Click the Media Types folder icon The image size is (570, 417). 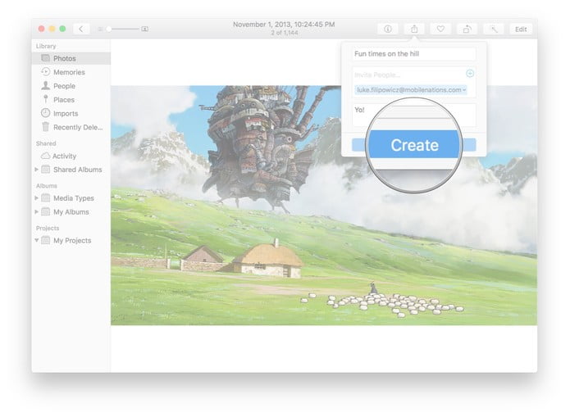click(x=45, y=198)
